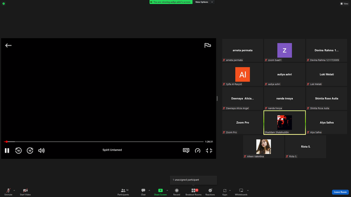The image size is (351, 197).
Task: Open Breakout Rooms
Action: click(194, 192)
